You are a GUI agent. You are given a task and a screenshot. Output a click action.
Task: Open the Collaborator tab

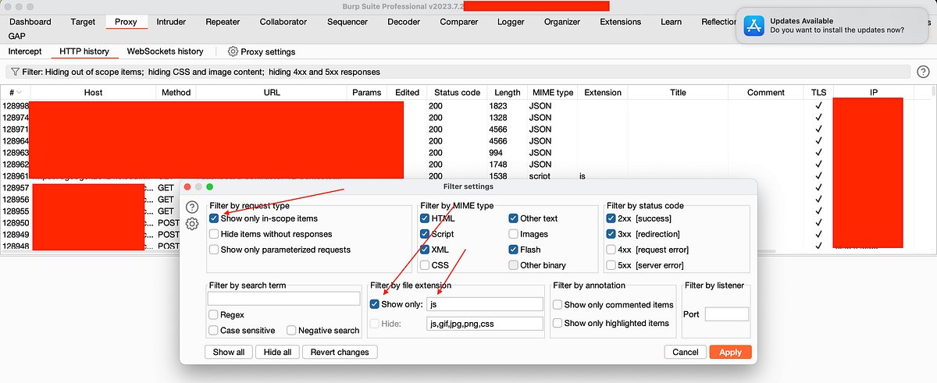coord(283,22)
